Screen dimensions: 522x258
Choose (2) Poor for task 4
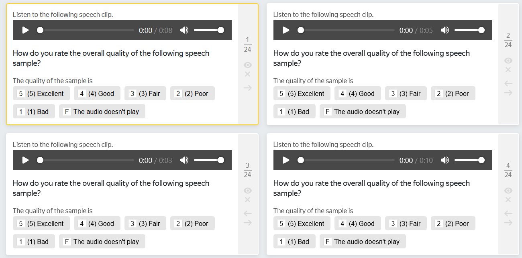(x=453, y=223)
